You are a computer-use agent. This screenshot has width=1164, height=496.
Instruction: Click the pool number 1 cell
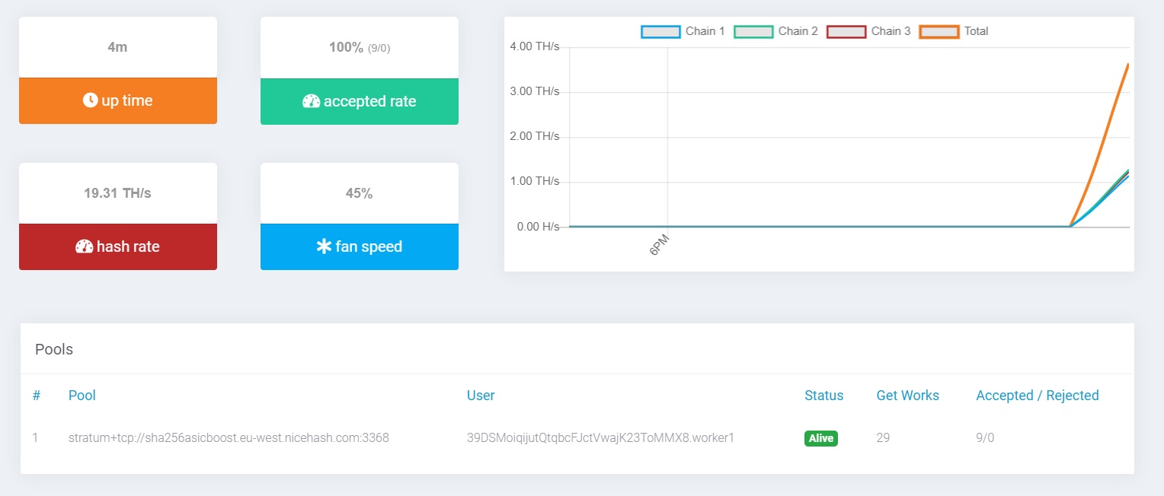[35, 438]
